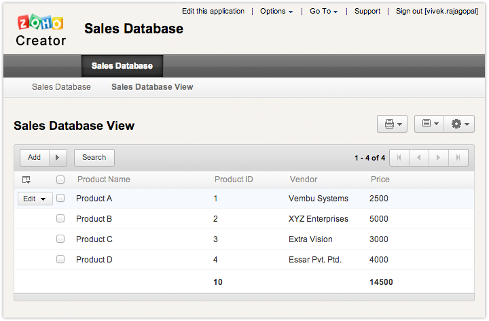
Task: Open the settings gear menu
Action: click(x=459, y=124)
